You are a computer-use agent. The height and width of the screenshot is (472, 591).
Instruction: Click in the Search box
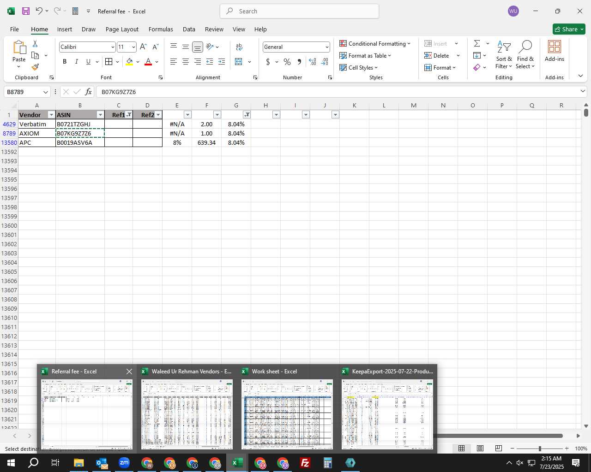[x=299, y=11]
